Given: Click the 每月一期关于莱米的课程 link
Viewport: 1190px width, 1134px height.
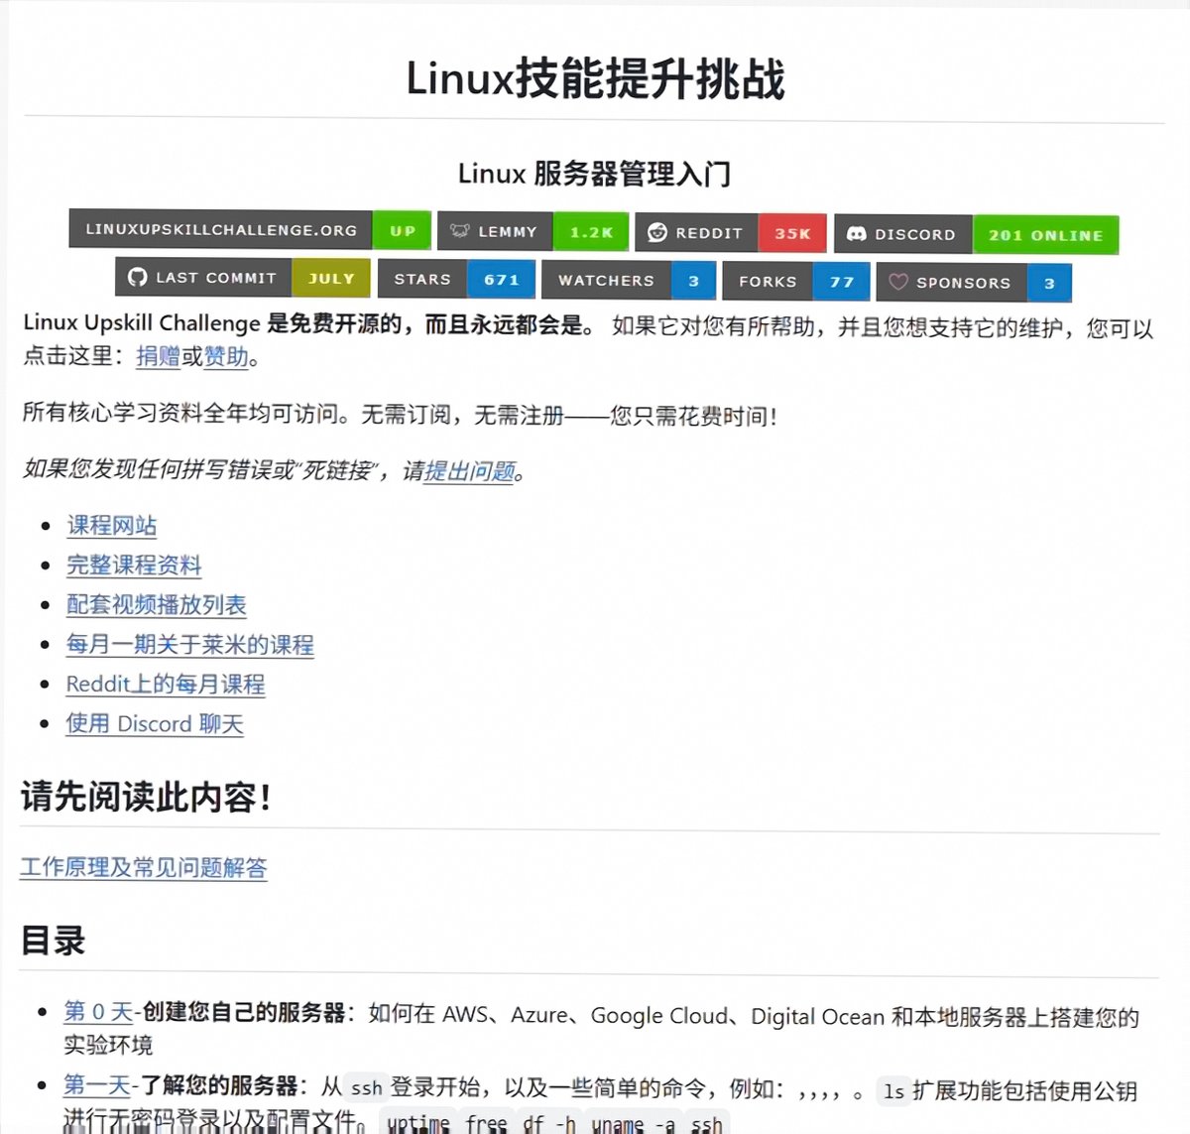Looking at the screenshot, I should tap(190, 644).
